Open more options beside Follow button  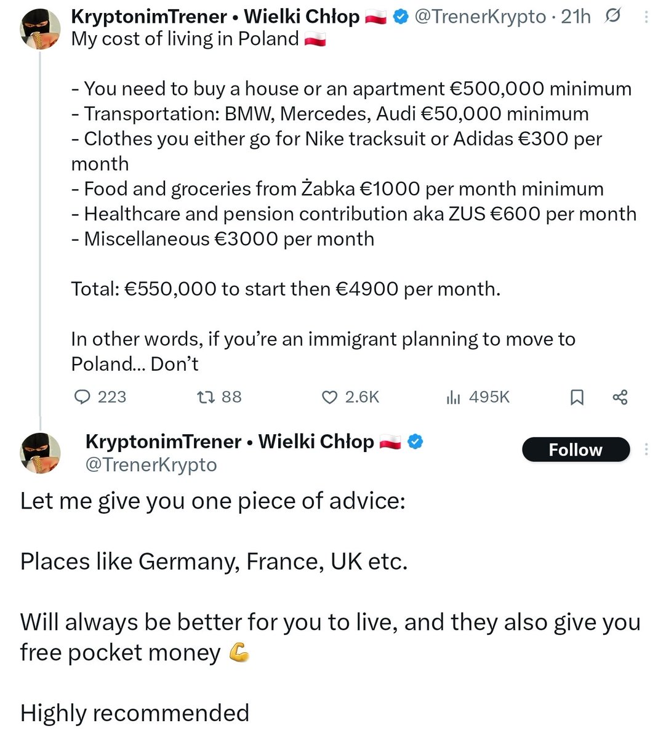pyautogui.click(x=646, y=450)
